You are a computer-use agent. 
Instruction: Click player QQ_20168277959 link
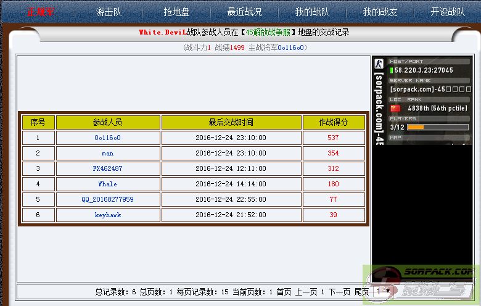click(x=107, y=199)
